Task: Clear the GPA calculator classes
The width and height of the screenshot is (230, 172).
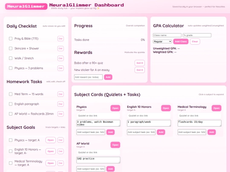Action: pos(195,42)
